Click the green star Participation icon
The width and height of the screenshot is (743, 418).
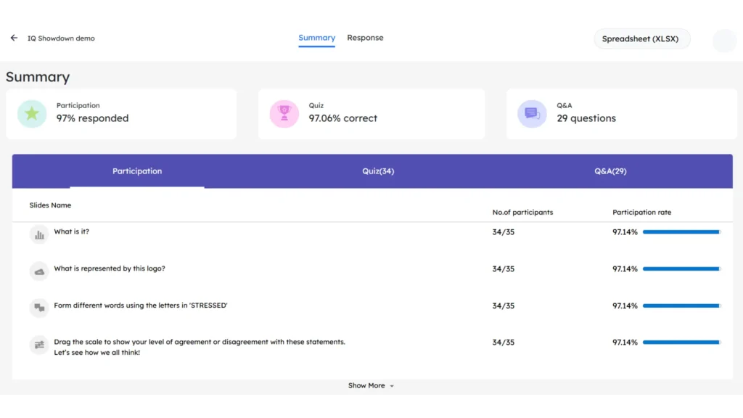[32, 114]
